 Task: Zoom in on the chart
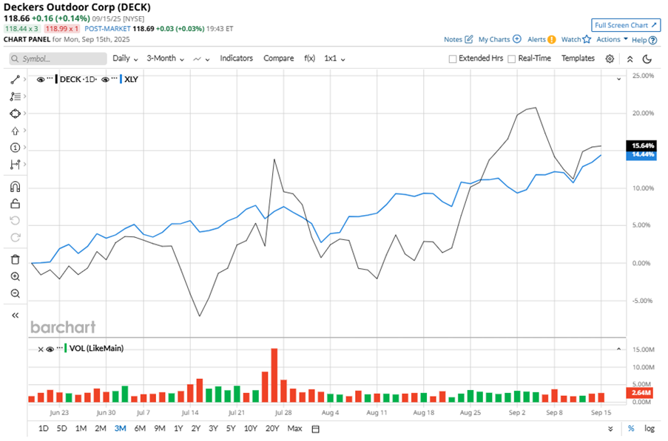[x=15, y=276]
